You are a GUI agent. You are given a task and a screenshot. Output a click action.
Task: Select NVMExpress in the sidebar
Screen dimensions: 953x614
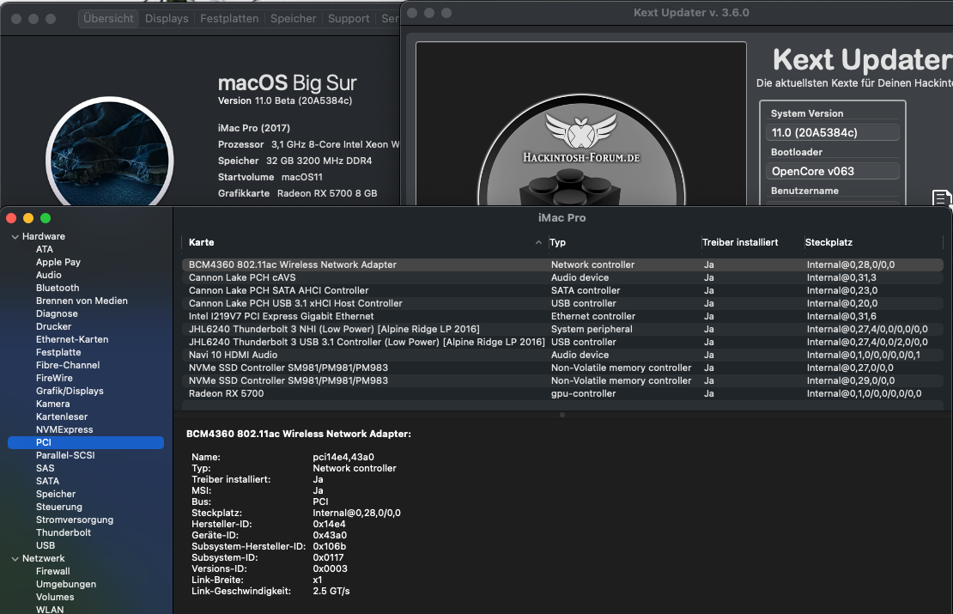64,429
